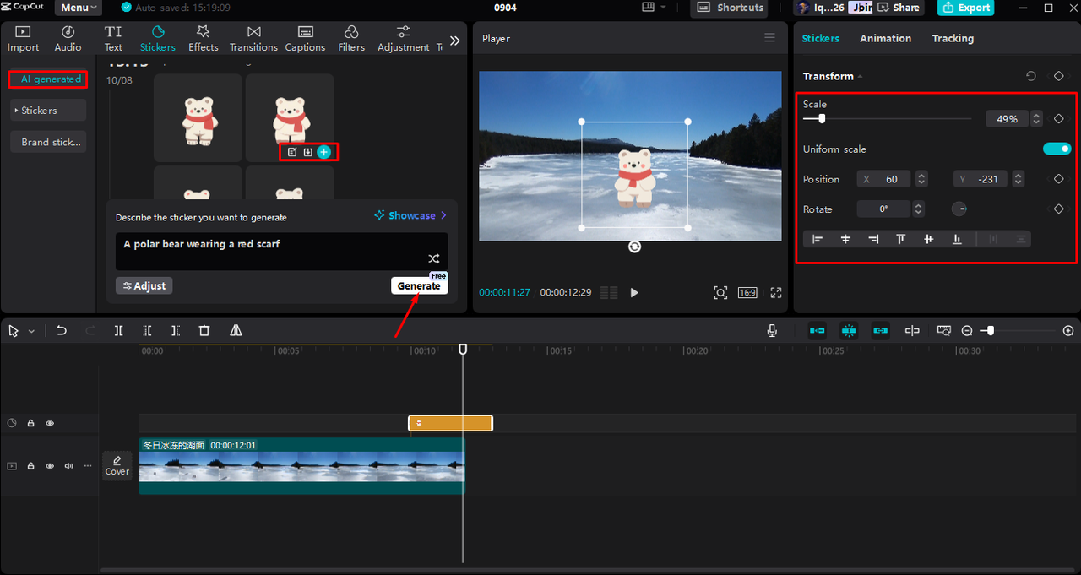Open the Effects tab
1081x575 pixels.
(x=203, y=39)
